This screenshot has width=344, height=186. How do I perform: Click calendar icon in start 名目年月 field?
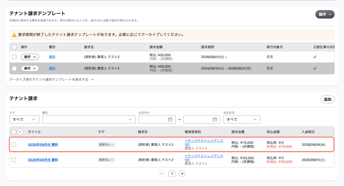click(x=170, y=120)
